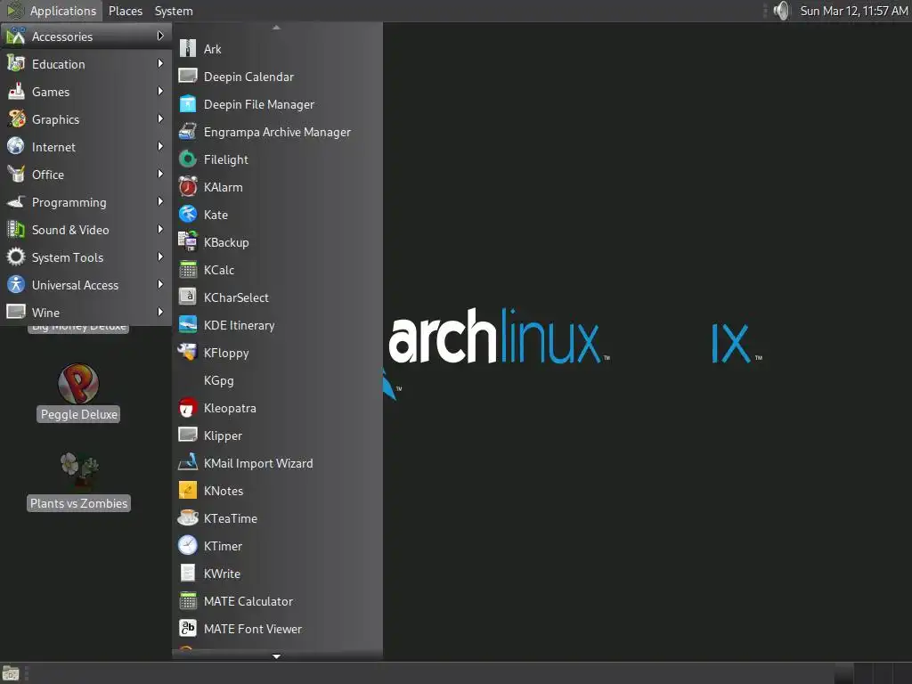Viewport: 912px width, 684px height.
Task: Click the green Filelight icon
Action: click(x=187, y=159)
